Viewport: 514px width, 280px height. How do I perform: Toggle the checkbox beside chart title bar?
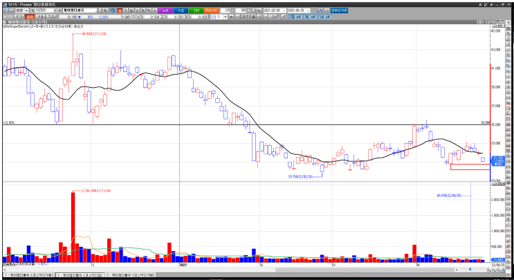pyautogui.click(x=4, y=22)
